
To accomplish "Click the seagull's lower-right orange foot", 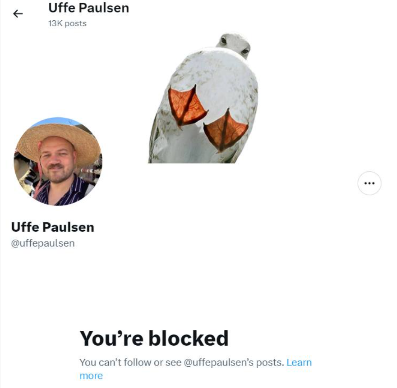I will (x=225, y=131).
